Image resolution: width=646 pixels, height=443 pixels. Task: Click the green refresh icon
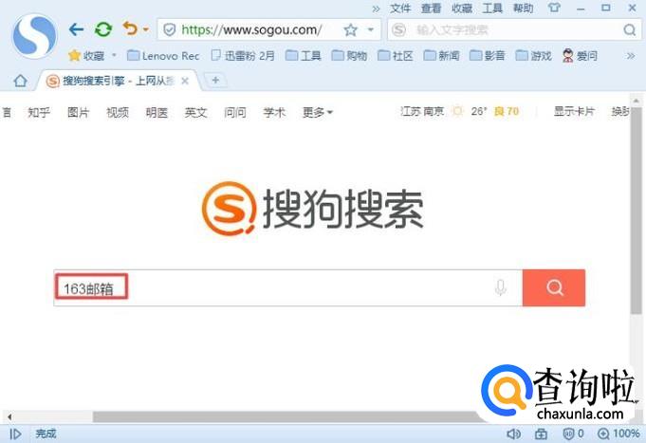[x=103, y=29]
